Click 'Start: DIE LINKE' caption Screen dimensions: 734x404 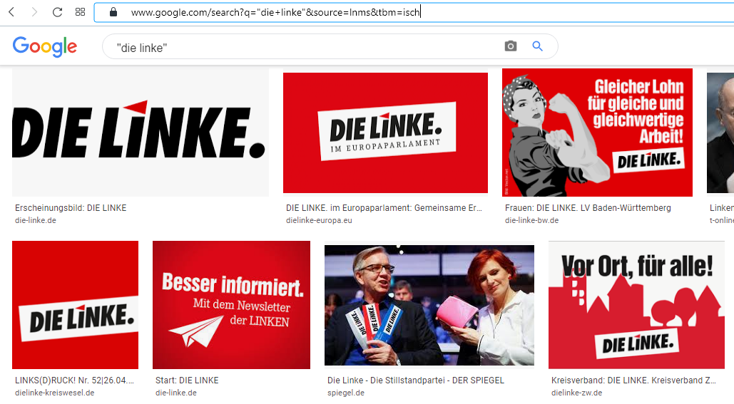coord(187,380)
